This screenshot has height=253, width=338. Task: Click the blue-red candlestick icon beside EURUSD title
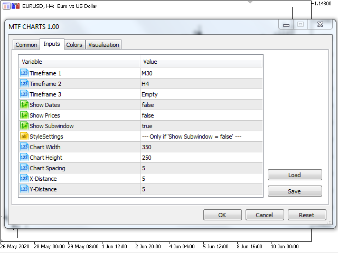click(15, 6)
